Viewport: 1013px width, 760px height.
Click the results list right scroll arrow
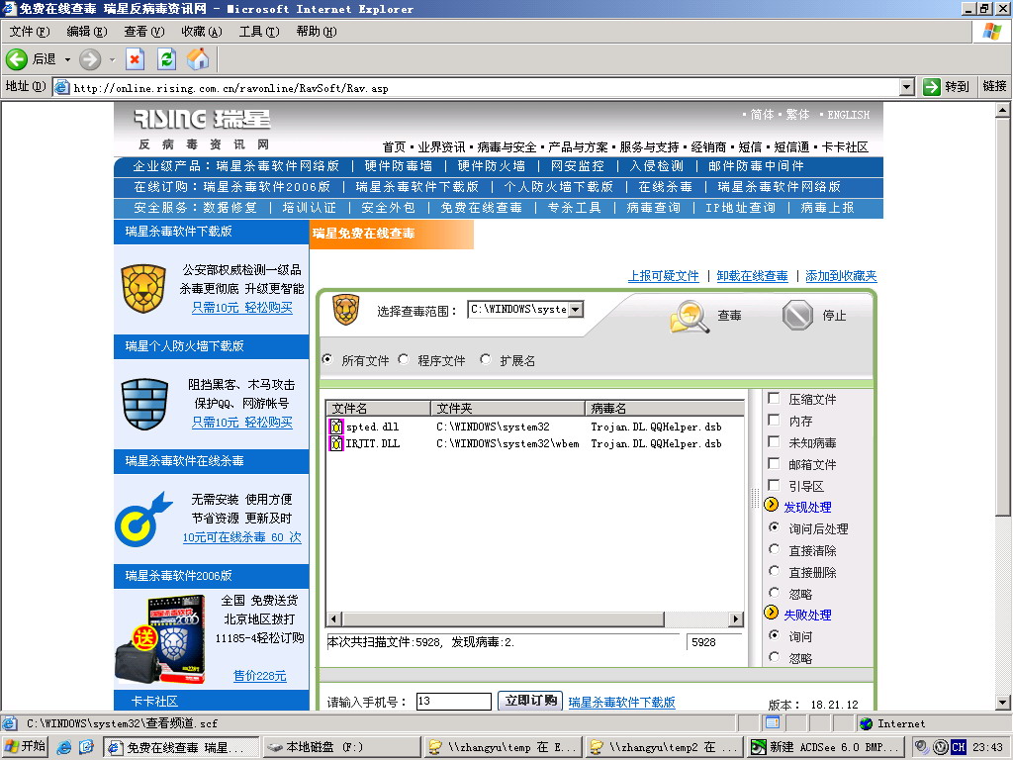pos(736,619)
